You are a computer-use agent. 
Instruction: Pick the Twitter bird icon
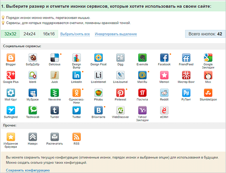click(x=77, y=110)
